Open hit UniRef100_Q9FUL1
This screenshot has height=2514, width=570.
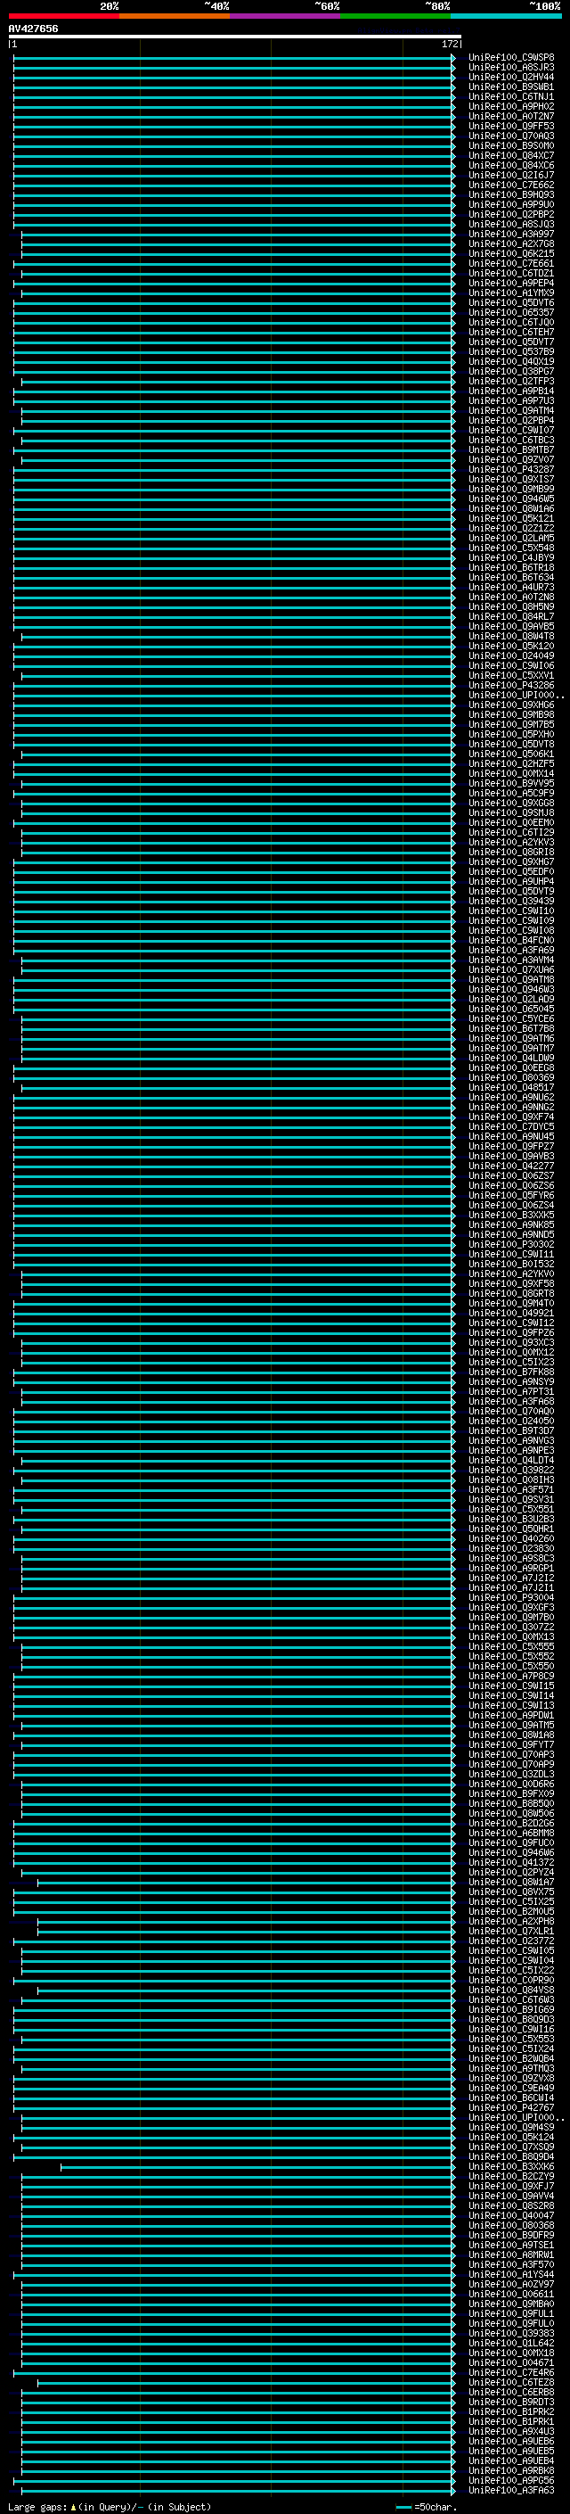[511, 2314]
